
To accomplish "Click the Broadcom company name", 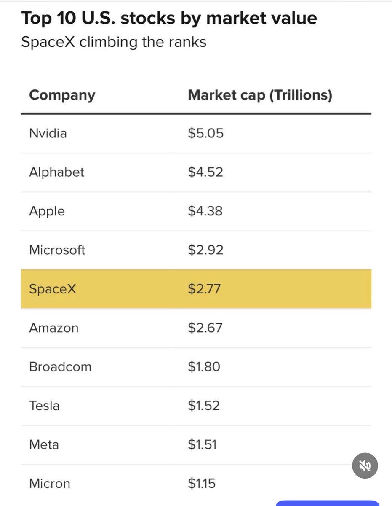I will [x=60, y=366].
